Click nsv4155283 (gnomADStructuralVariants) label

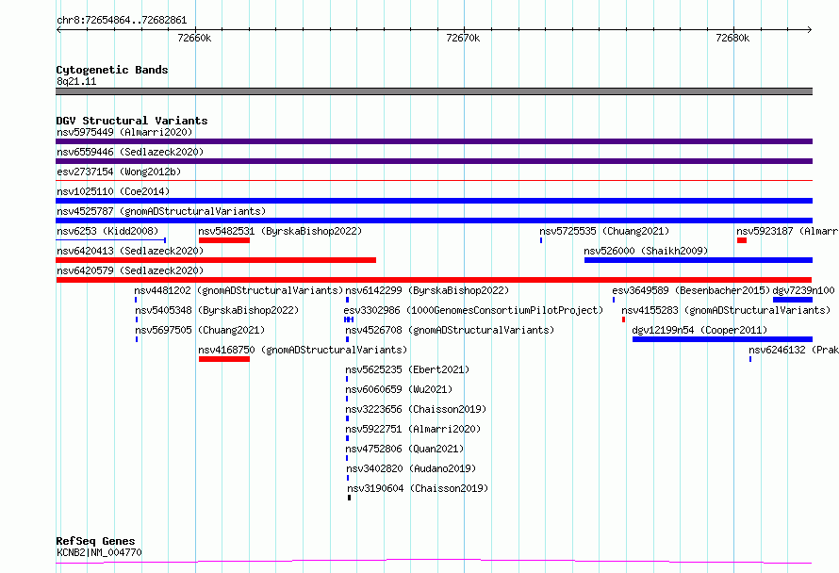point(726,310)
